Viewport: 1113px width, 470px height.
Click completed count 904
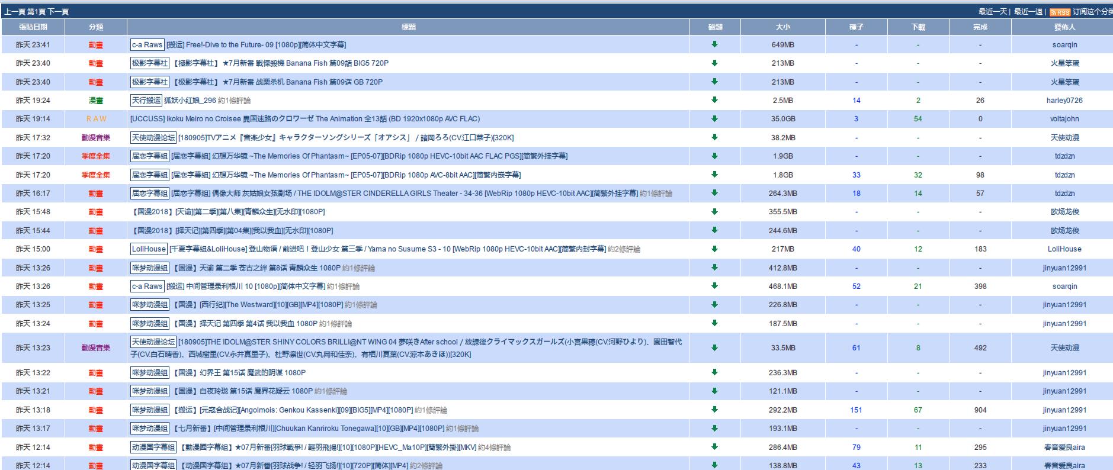[980, 410]
